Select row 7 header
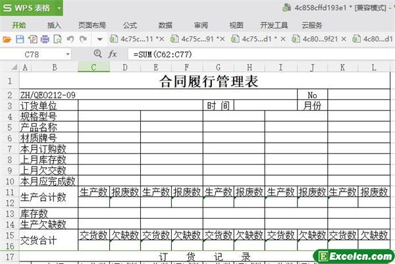Image resolution: width=395 pixels, height=264 pixels. coord(10,149)
